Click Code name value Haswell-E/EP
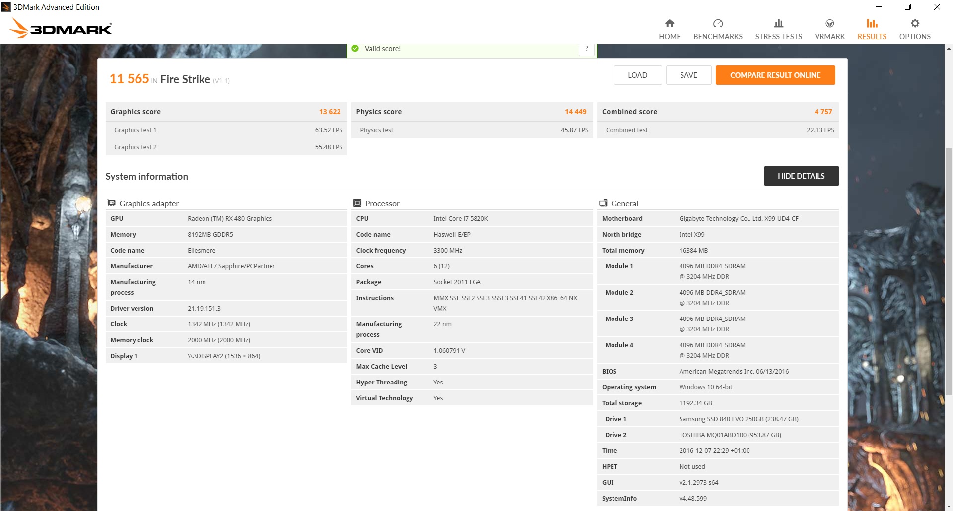This screenshot has width=953, height=511. click(452, 235)
